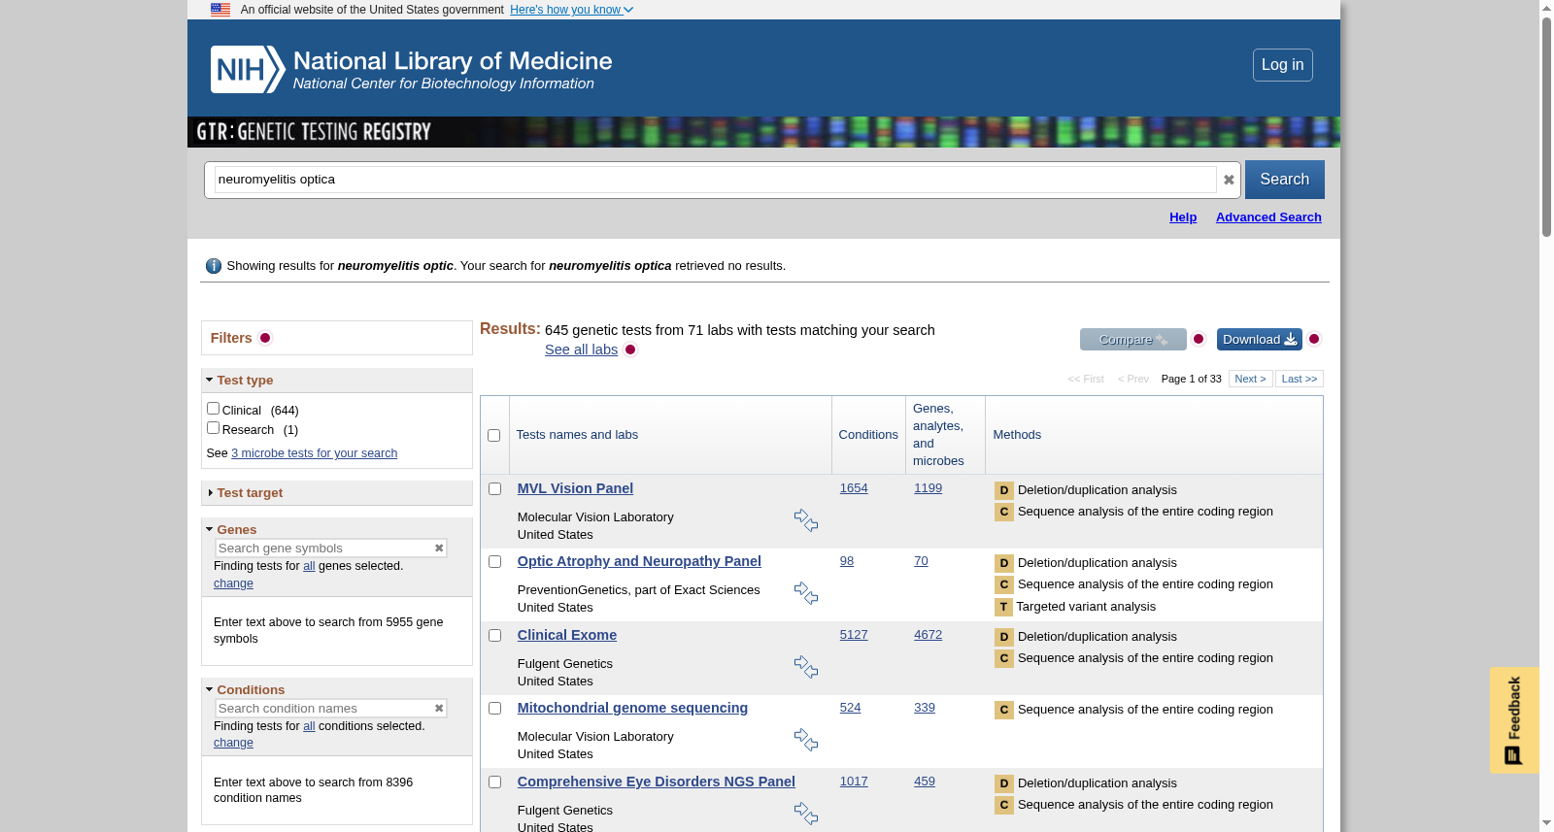Toggle the select-all checkbox in table header
The height and width of the screenshot is (832, 1554).
pos(494,436)
